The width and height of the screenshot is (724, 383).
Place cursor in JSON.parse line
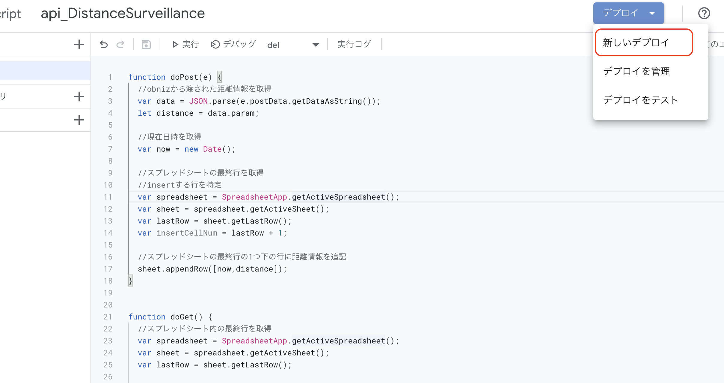click(x=259, y=101)
